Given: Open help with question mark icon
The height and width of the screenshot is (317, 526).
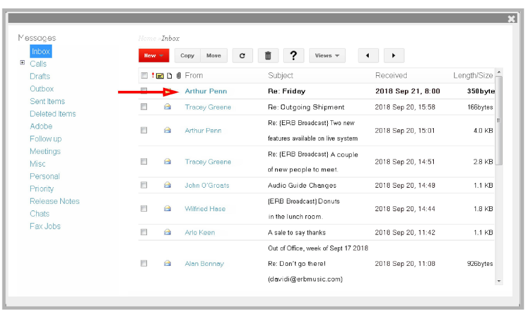Looking at the screenshot, I should point(293,56).
